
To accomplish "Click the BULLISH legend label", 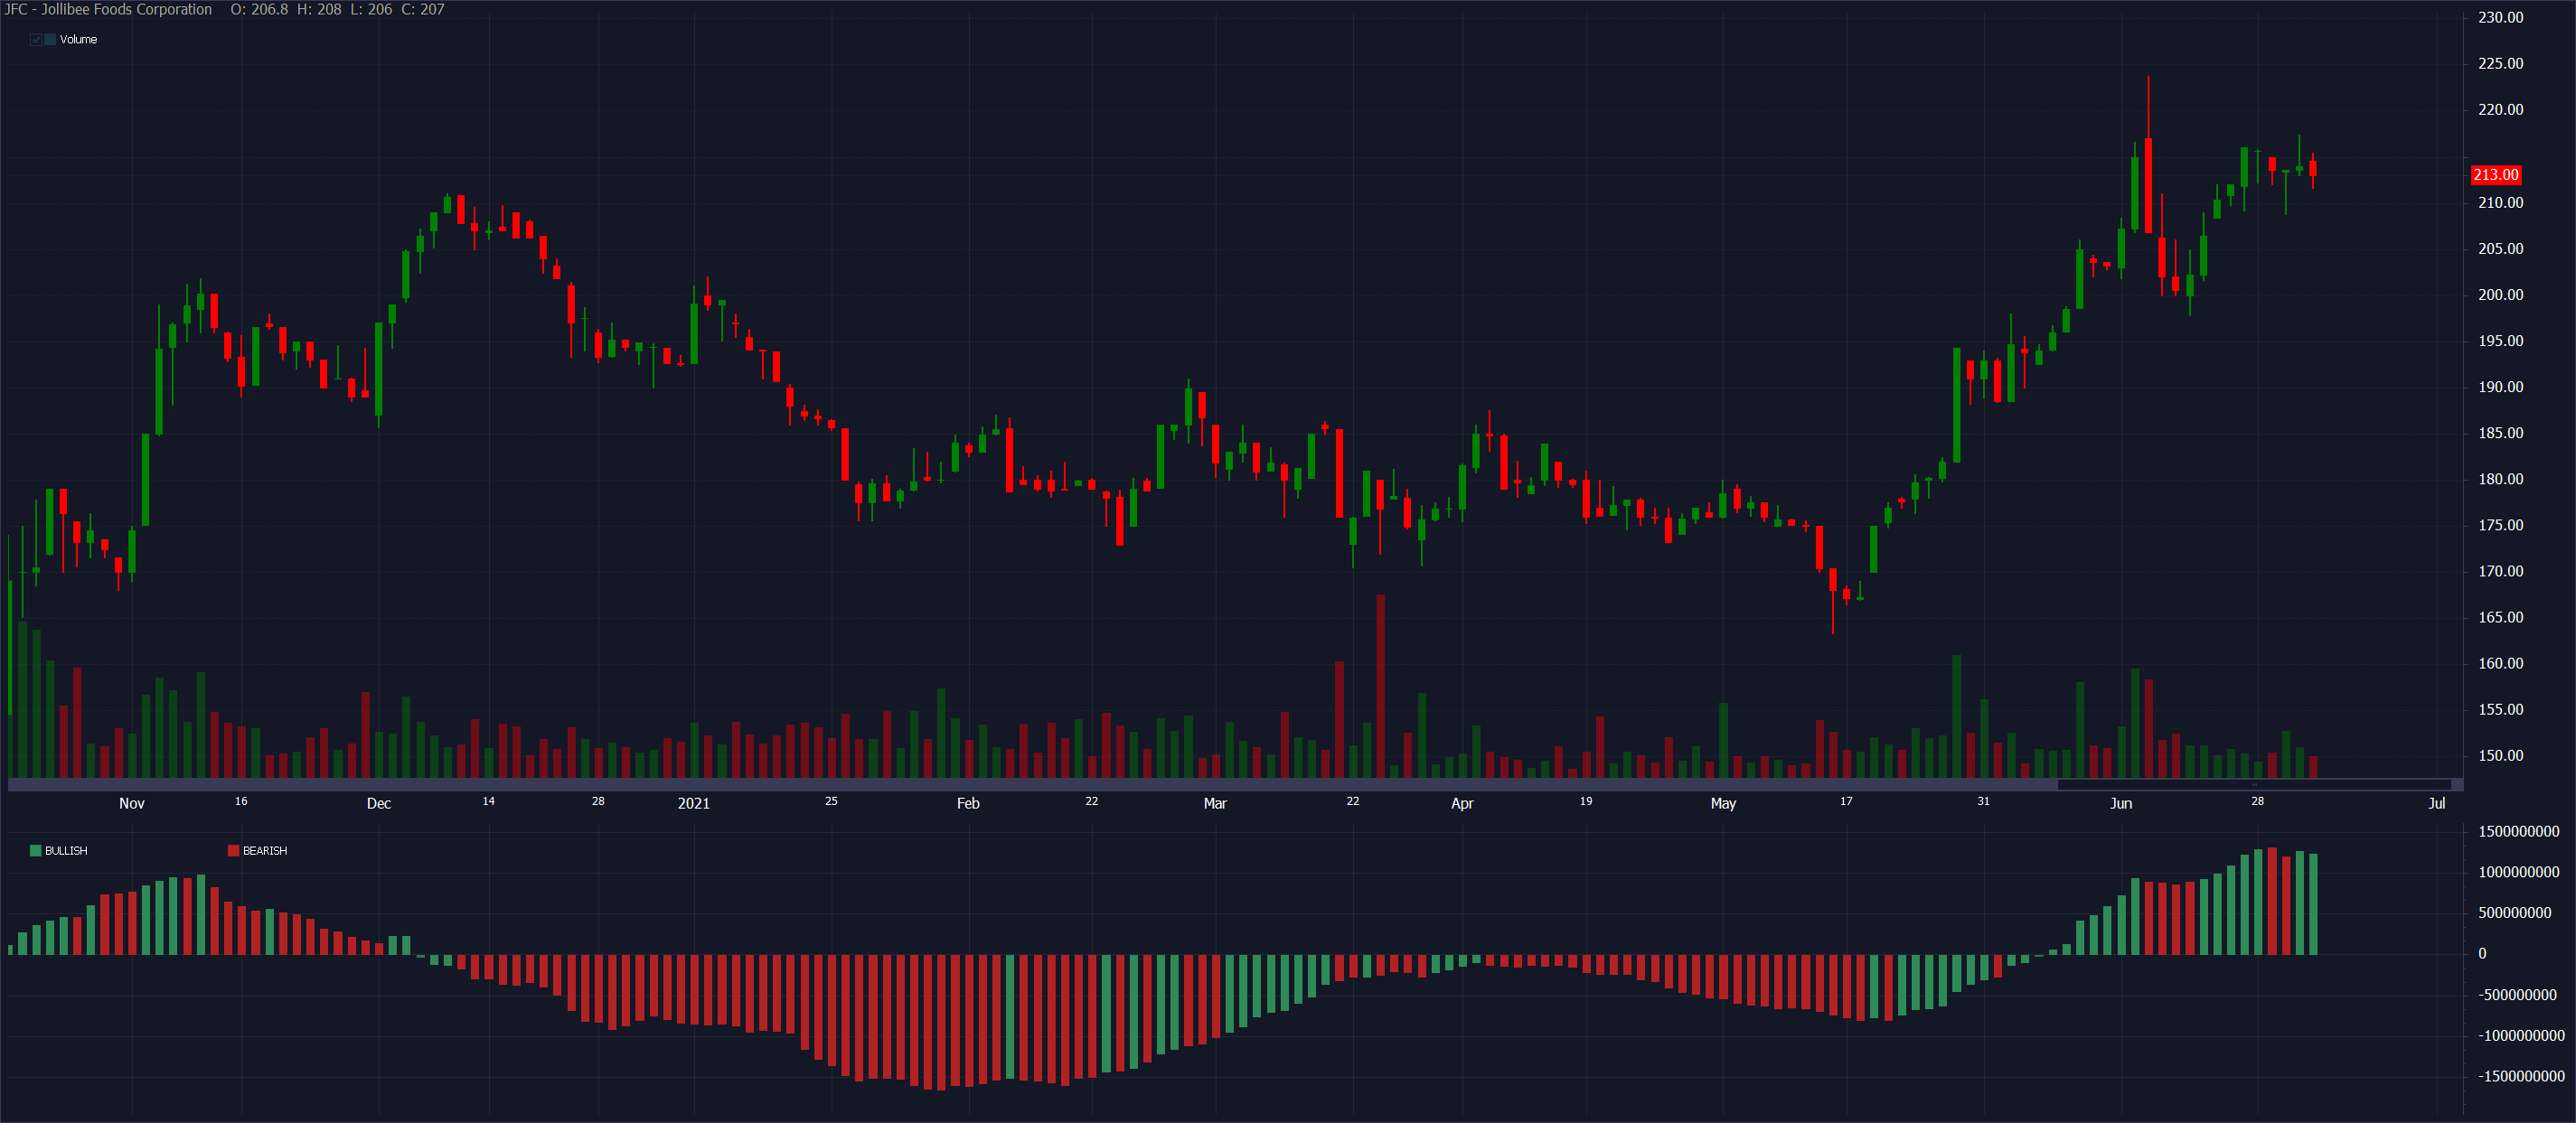I will click(66, 851).
